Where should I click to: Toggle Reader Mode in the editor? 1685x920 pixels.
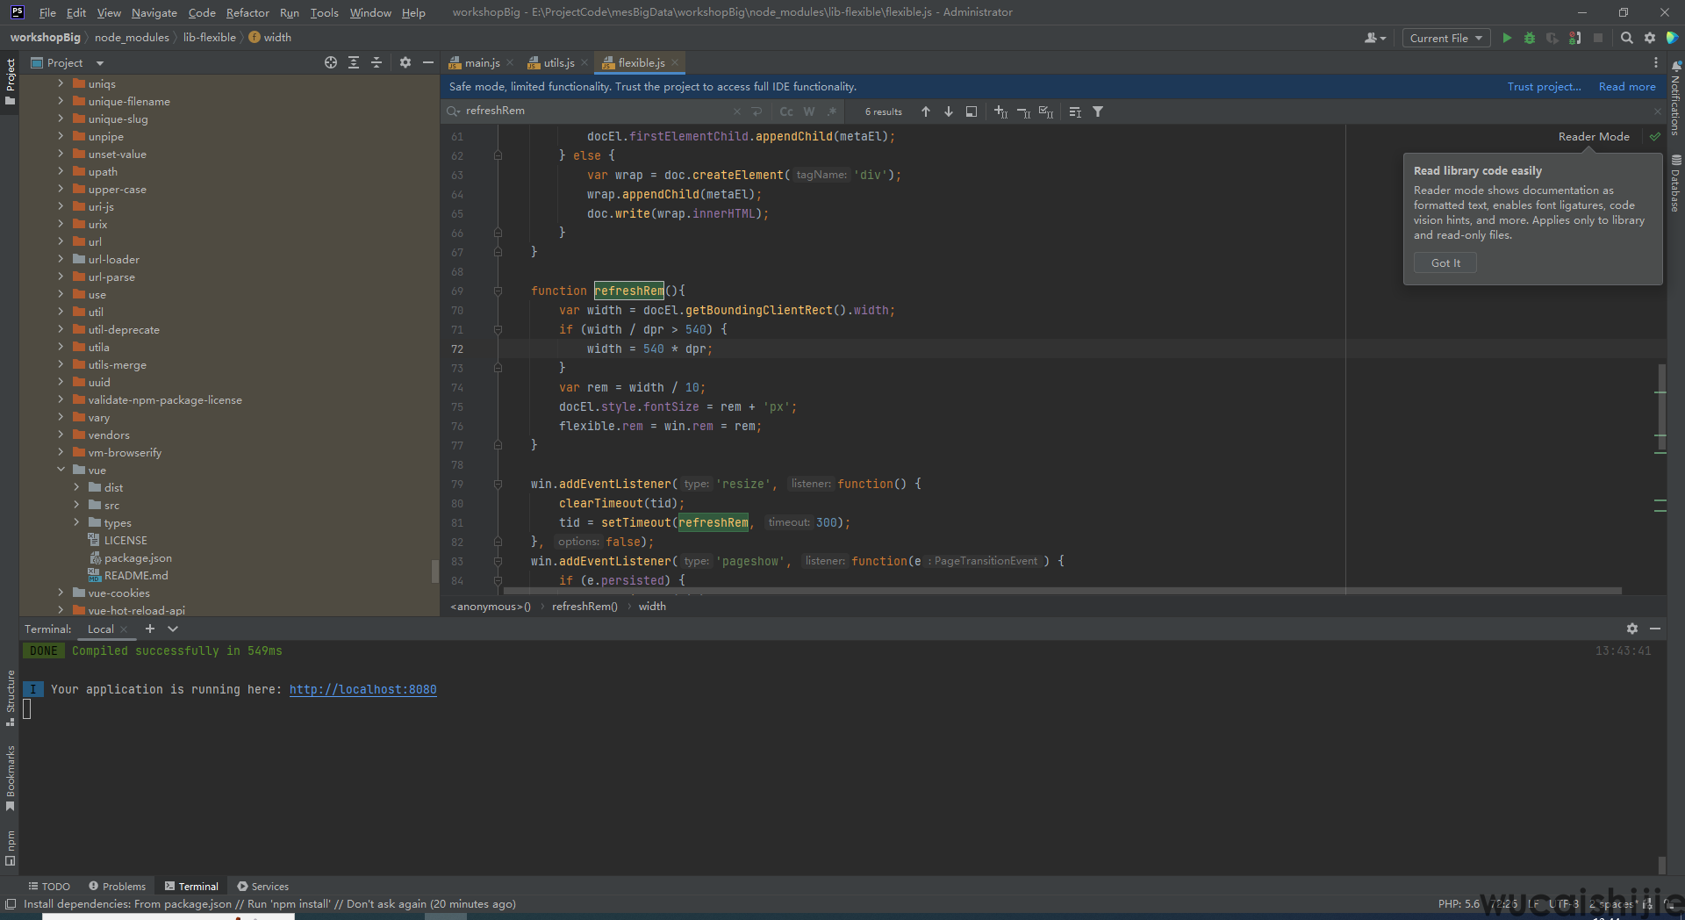pyautogui.click(x=1594, y=136)
